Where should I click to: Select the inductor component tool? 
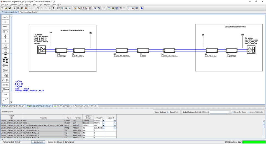click(6, 27)
